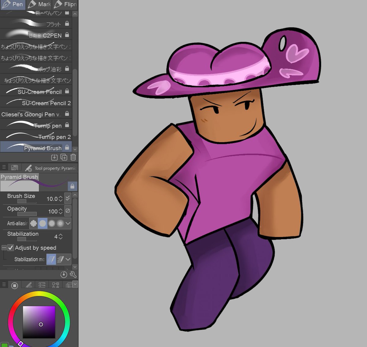Select the ポップ油彩 brush
Screen dimensions: 367x347
pyautogui.click(x=36, y=68)
